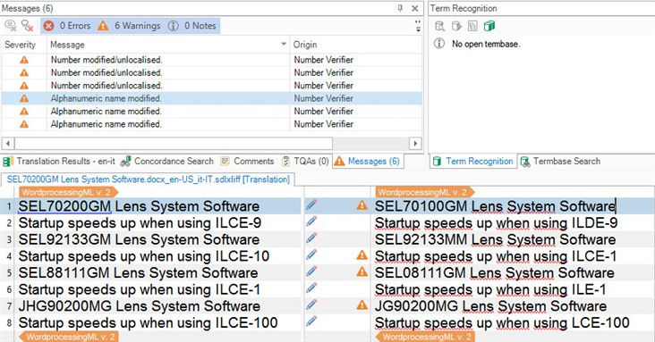Click the green termbase icon in Term Recognition toolbar
The height and width of the screenshot is (342, 655).
click(x=489, y=26)
